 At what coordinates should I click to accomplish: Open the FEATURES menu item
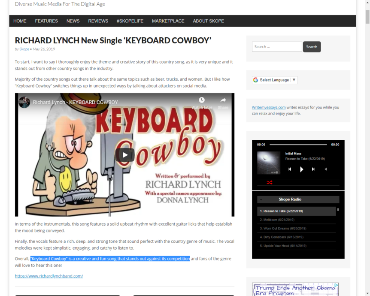46,21
